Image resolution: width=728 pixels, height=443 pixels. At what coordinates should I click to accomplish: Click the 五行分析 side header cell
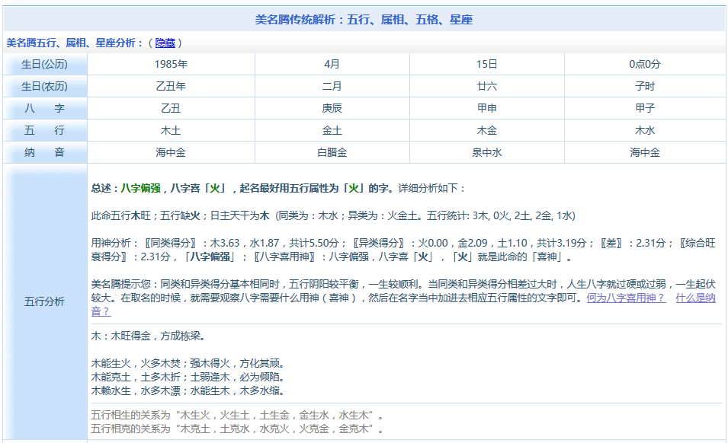pyautogui.click(x=44, y=301)
